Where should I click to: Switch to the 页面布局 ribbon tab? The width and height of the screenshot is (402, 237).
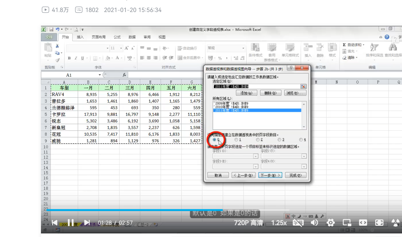point(99,37)
